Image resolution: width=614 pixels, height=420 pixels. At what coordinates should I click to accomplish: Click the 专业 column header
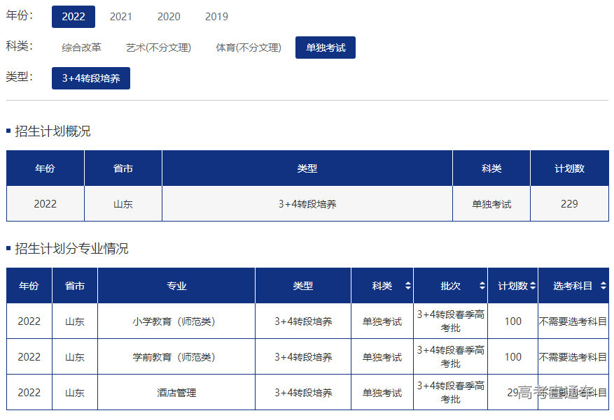click(x=176, y=286)
